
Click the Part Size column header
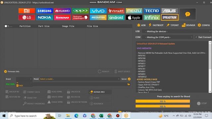point(44,26)
